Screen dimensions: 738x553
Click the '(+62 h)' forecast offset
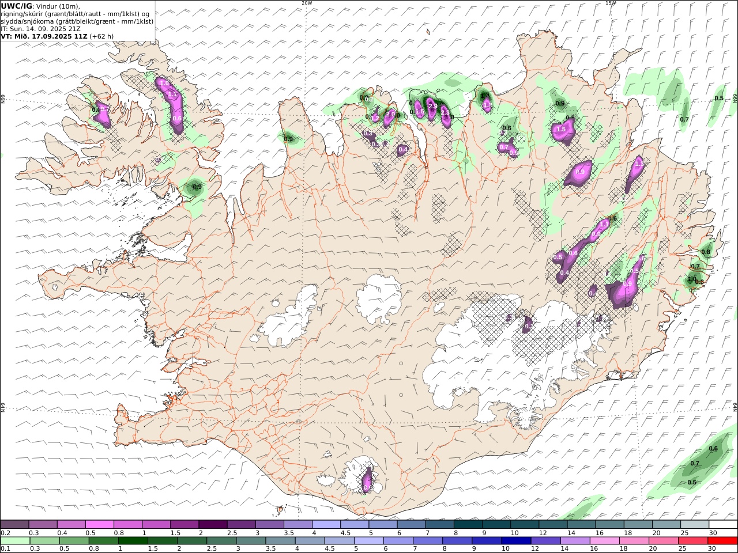[101, 36]
